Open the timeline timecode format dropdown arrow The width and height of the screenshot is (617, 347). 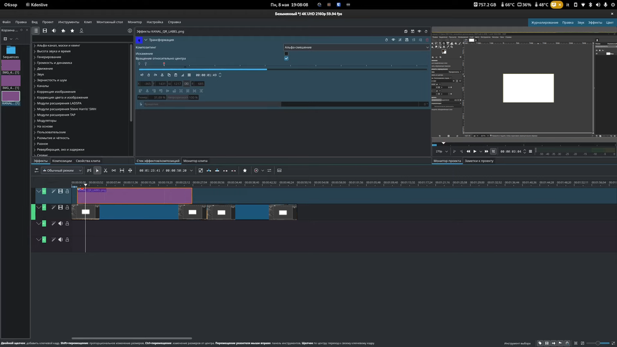(x=191, y=171)
